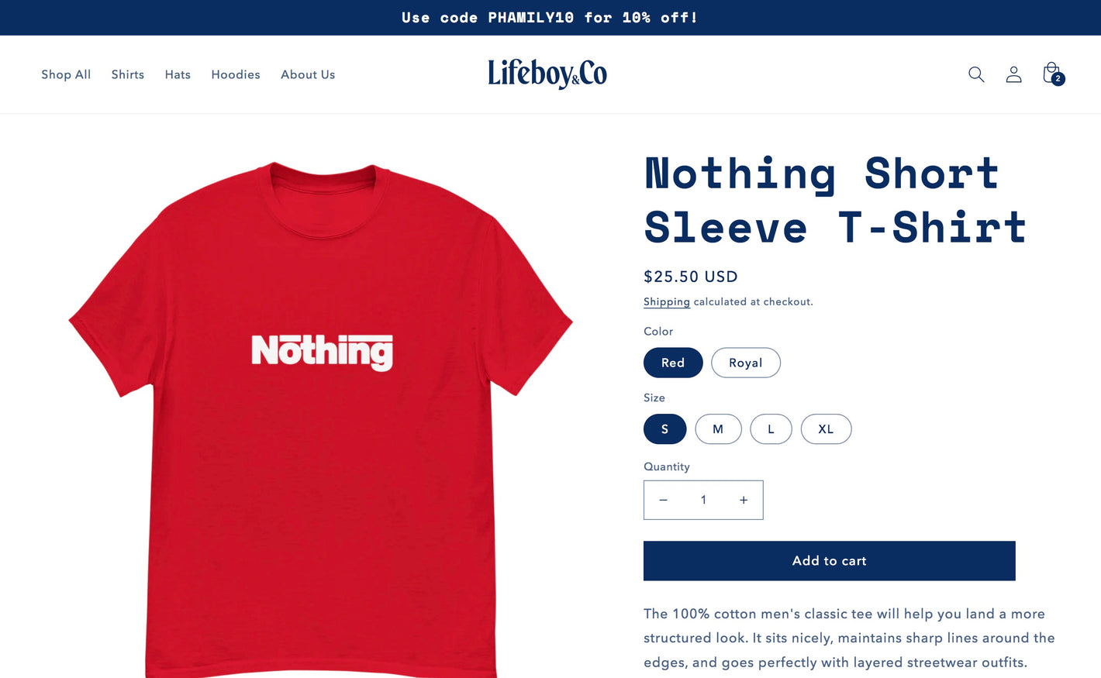Viewport: 1101px width, 678px height.
Task: Select the Royal color option
Action: (x=746, y=363)
